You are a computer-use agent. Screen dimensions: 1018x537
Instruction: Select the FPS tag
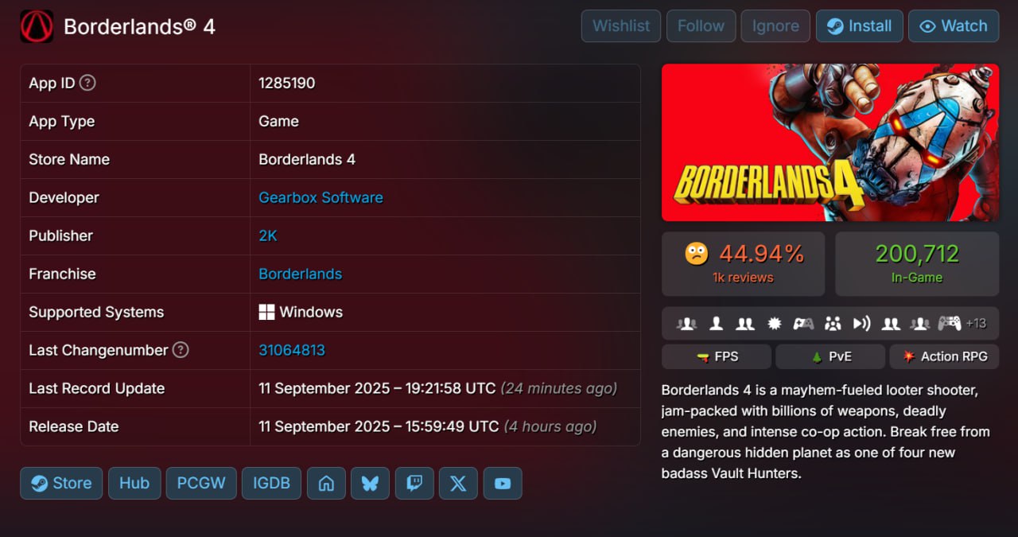[x=717, y=356]
